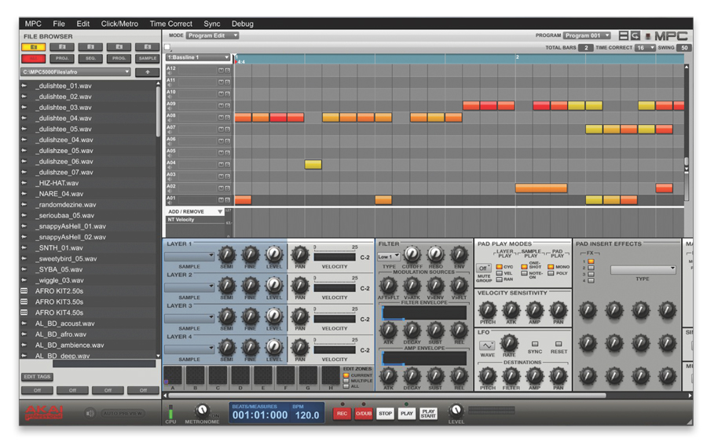Open the Mute Group Off dropdown

coord(484,268)
